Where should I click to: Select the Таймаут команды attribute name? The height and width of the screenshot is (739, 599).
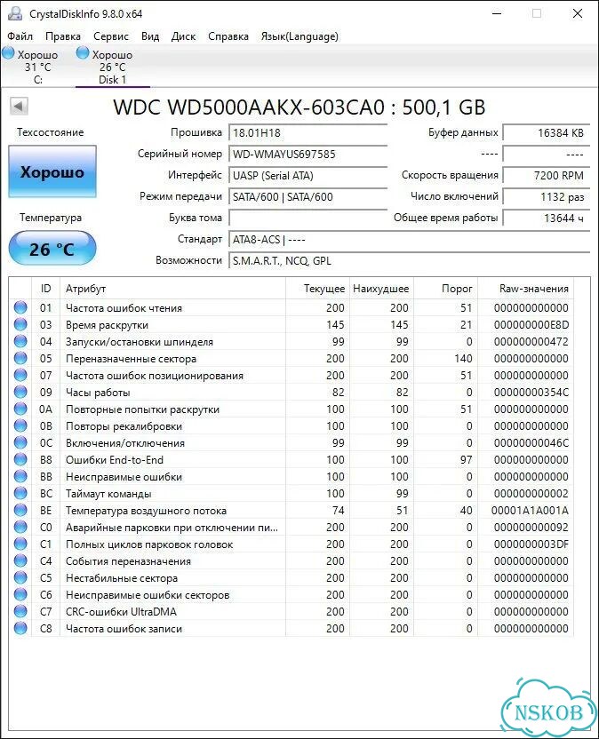pos(108,494)
